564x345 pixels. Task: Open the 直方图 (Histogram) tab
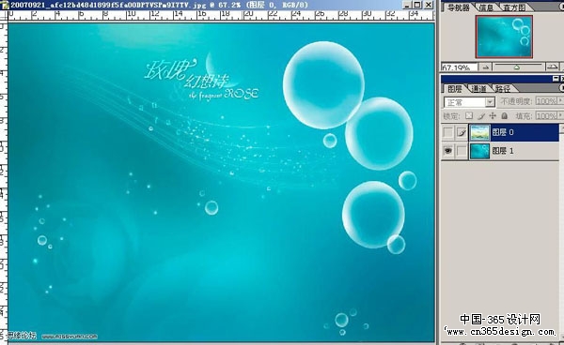pos(513,7)
